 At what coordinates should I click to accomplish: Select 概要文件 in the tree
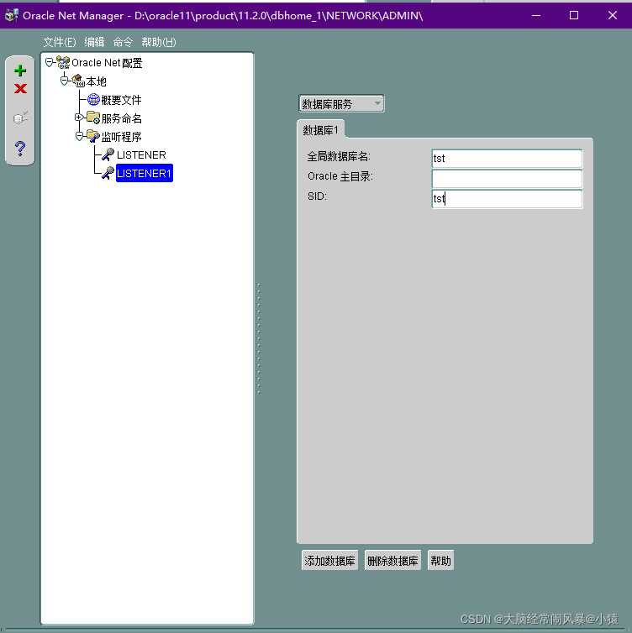(121, 100)
